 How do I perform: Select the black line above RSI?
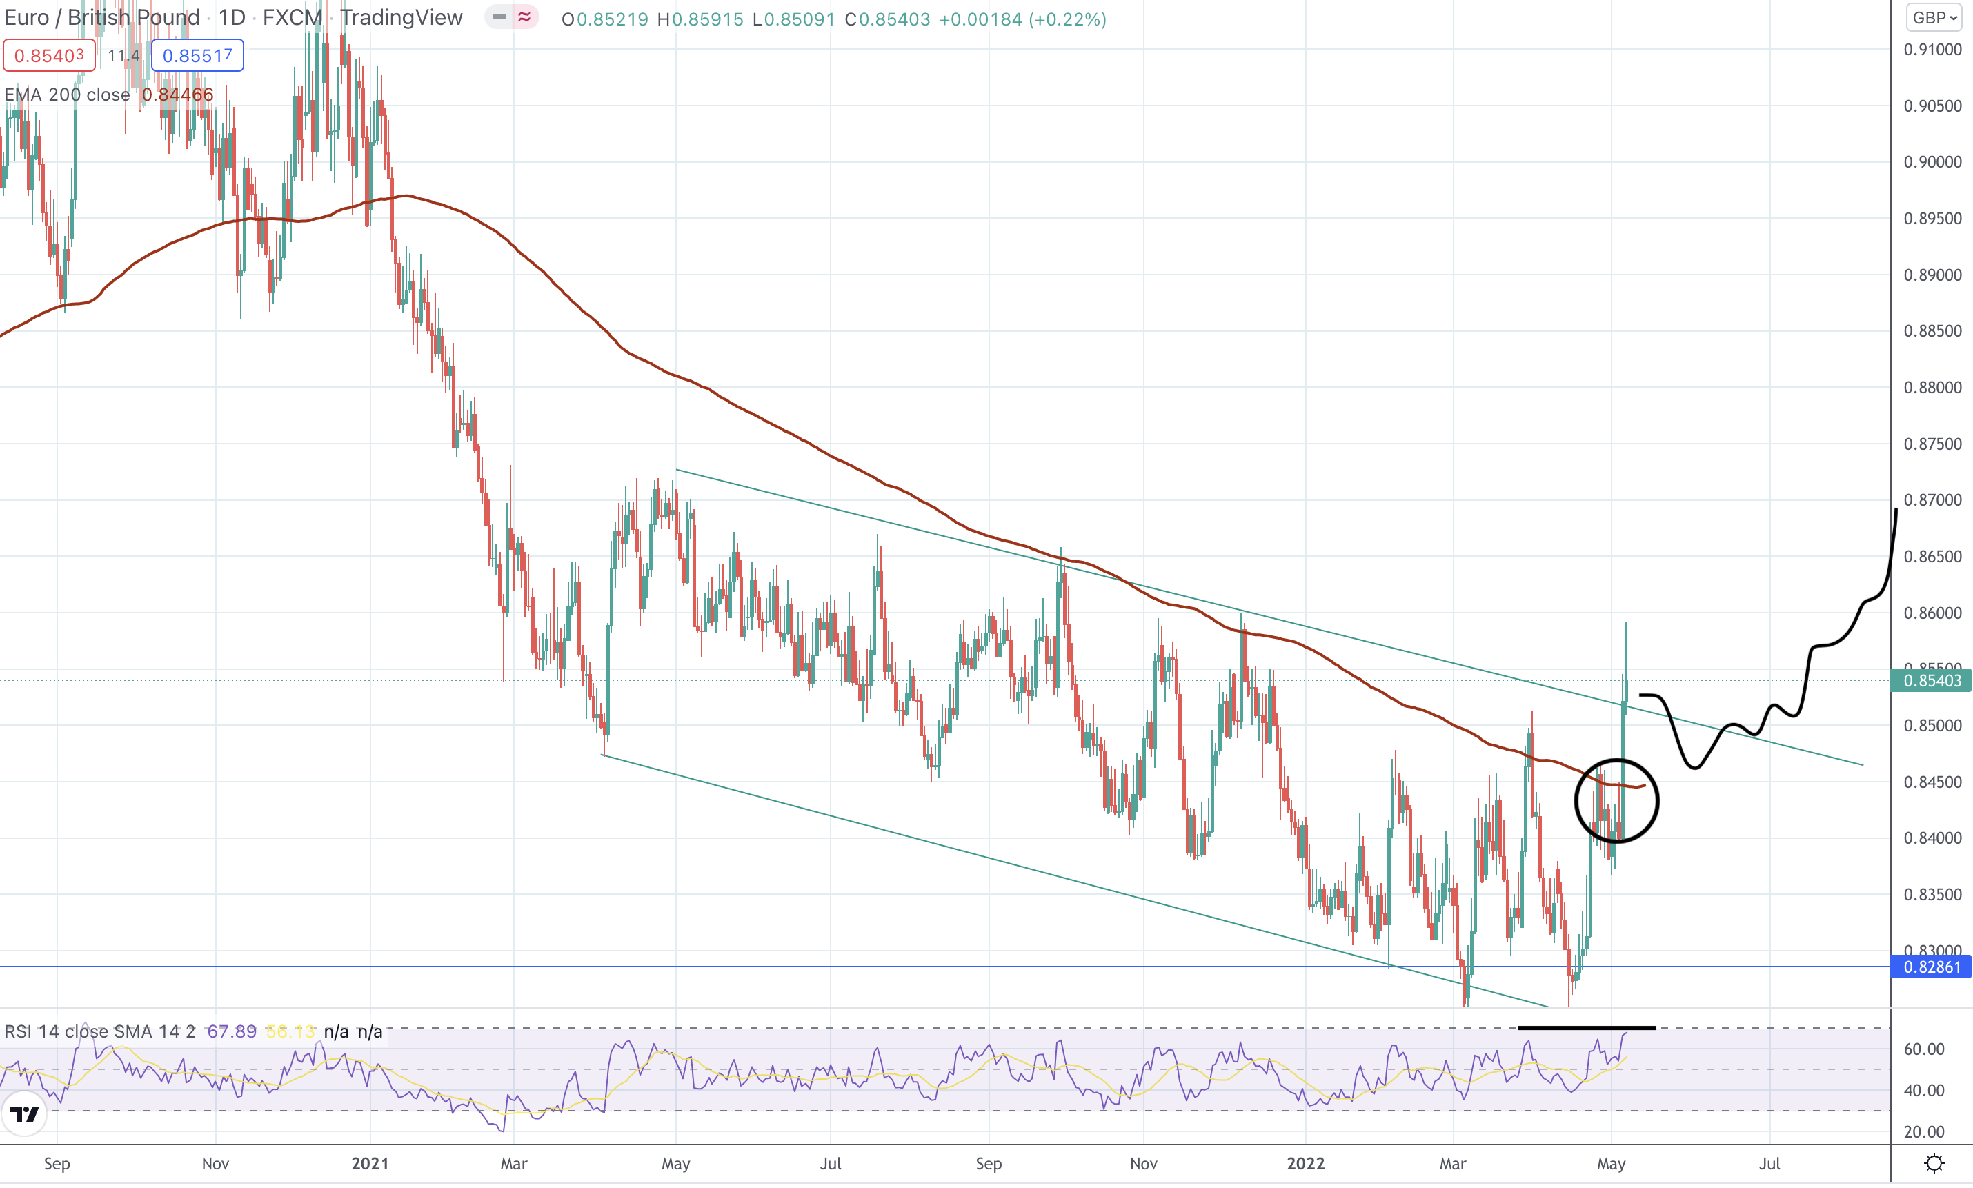pyautogui.click(x=1587, y=1027)
